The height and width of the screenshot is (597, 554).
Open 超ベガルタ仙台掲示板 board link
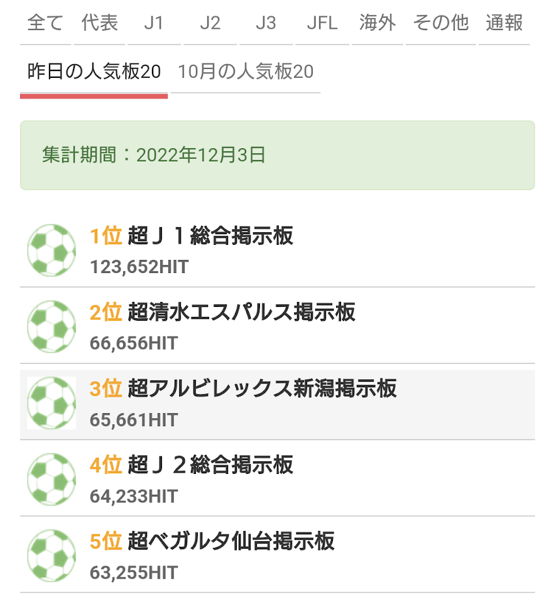231,541
